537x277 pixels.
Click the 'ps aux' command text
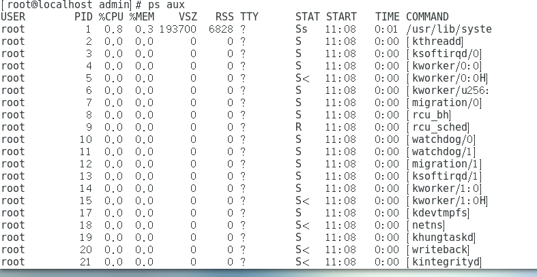tap(166, 5)
